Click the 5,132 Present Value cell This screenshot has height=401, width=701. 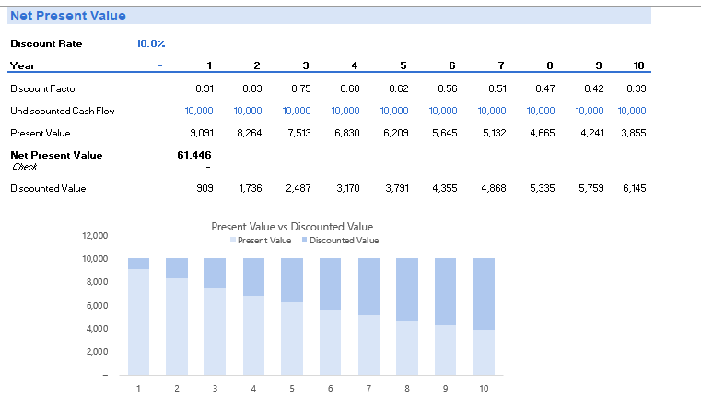pos(493,133)
